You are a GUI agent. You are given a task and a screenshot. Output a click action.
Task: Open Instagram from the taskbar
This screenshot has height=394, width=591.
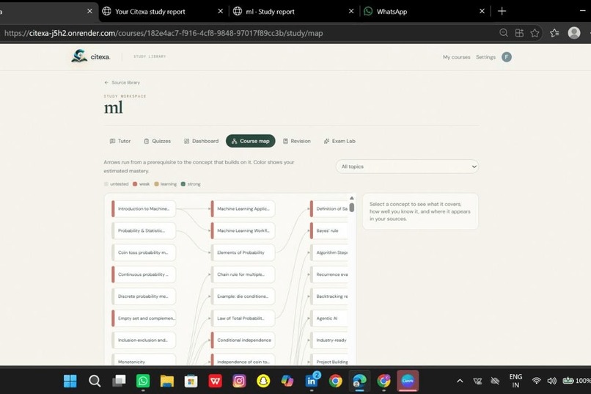point(239,381)
